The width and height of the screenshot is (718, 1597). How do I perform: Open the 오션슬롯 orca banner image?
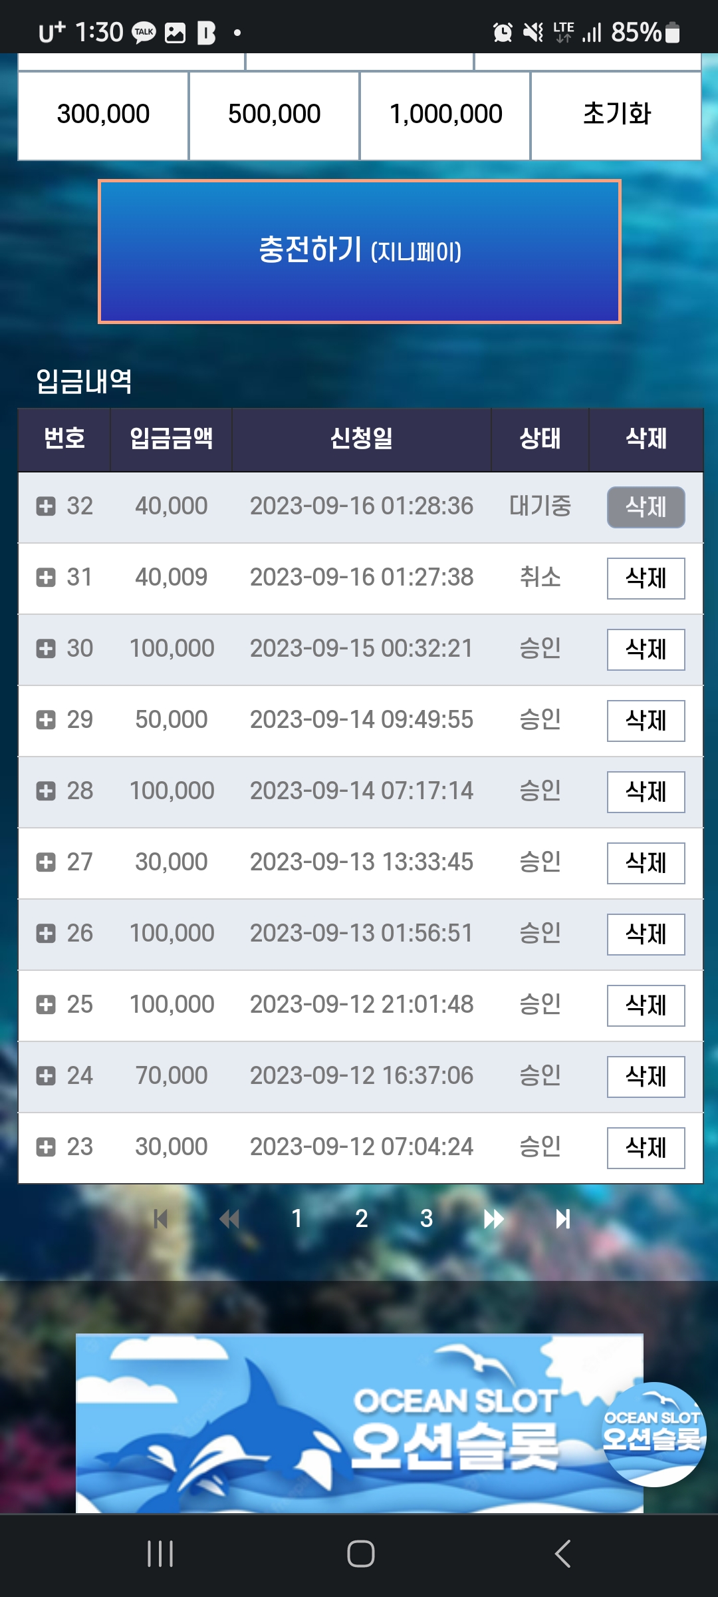coord(360,1423)
